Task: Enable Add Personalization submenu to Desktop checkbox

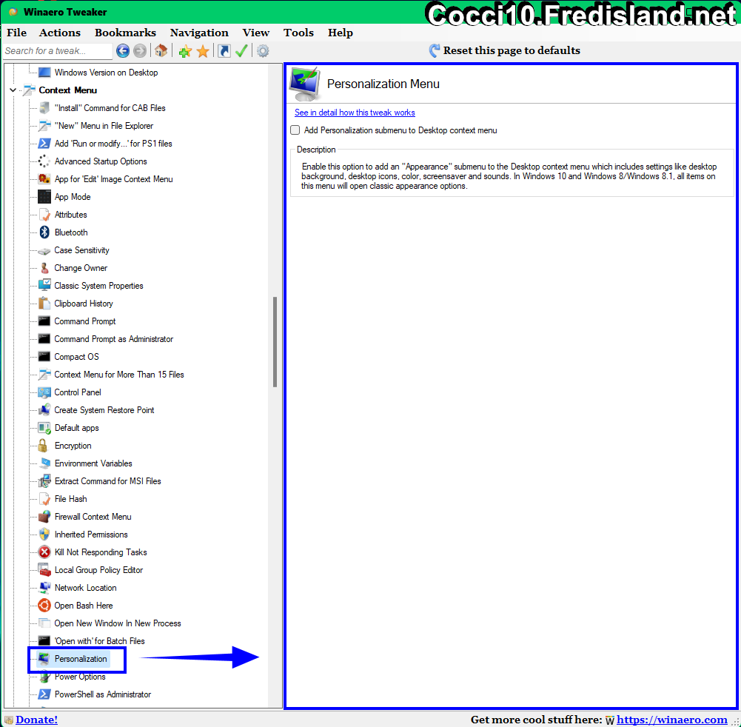Action: tap(295, 130)
